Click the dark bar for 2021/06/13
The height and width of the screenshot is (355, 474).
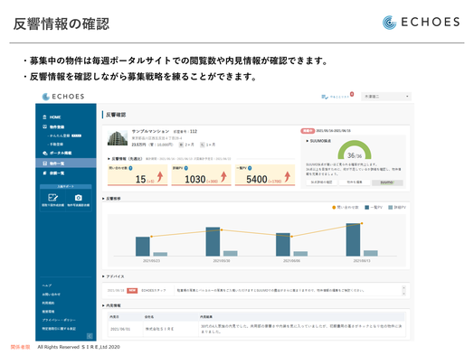tap(353, 239)
